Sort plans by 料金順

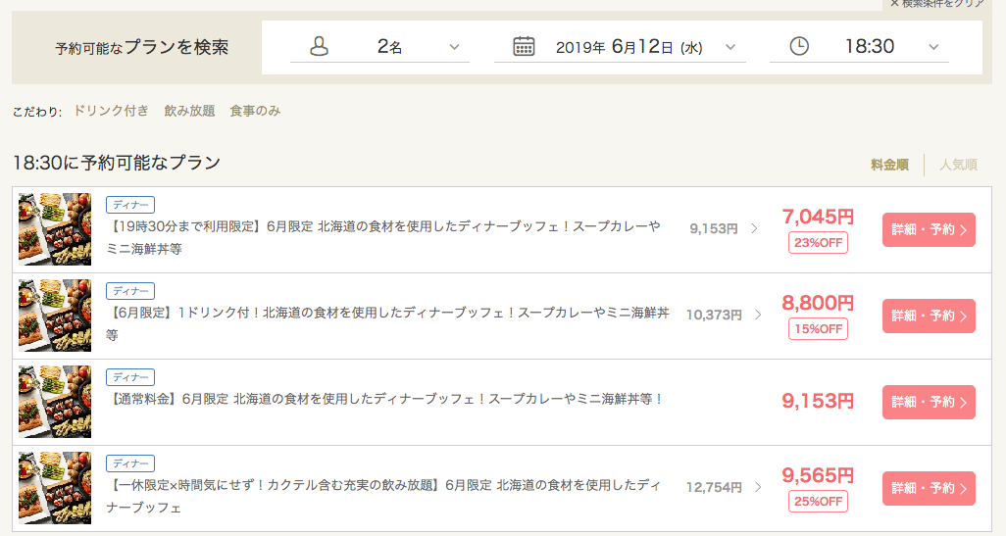pos(889,165)
